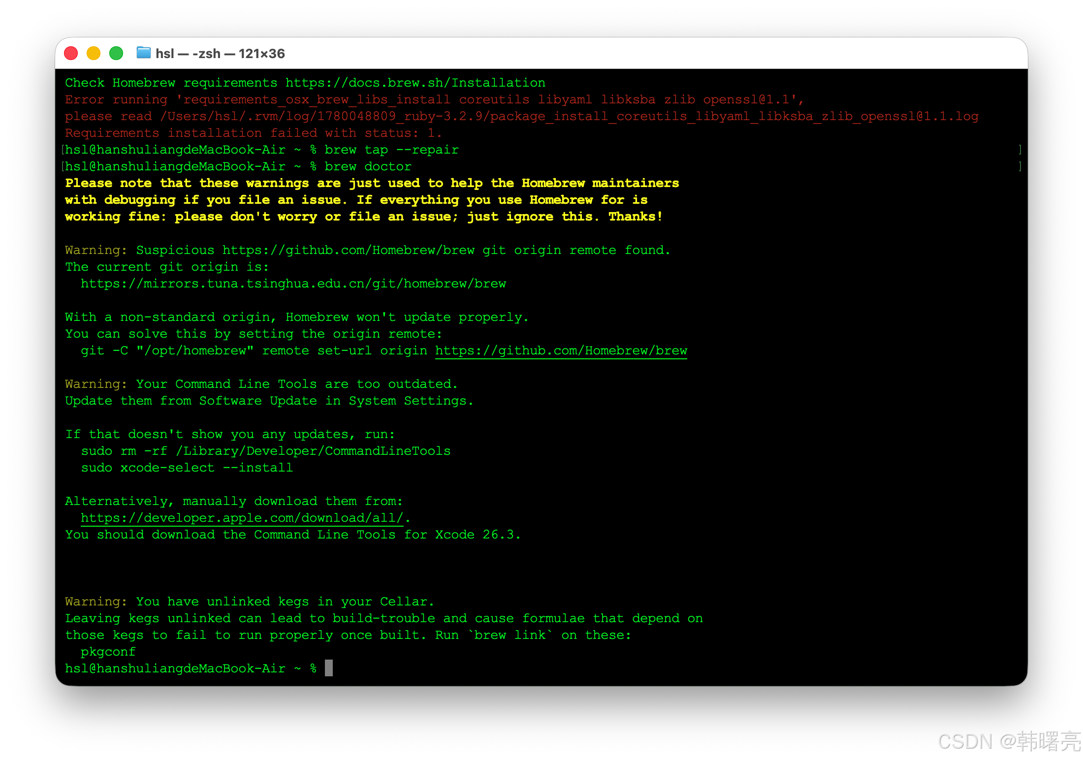Click the line 'Check Homebrew requirements https://docs.brew.sh/Installation'
Screen dimensions: 1083x759
[x=305, y=83]
